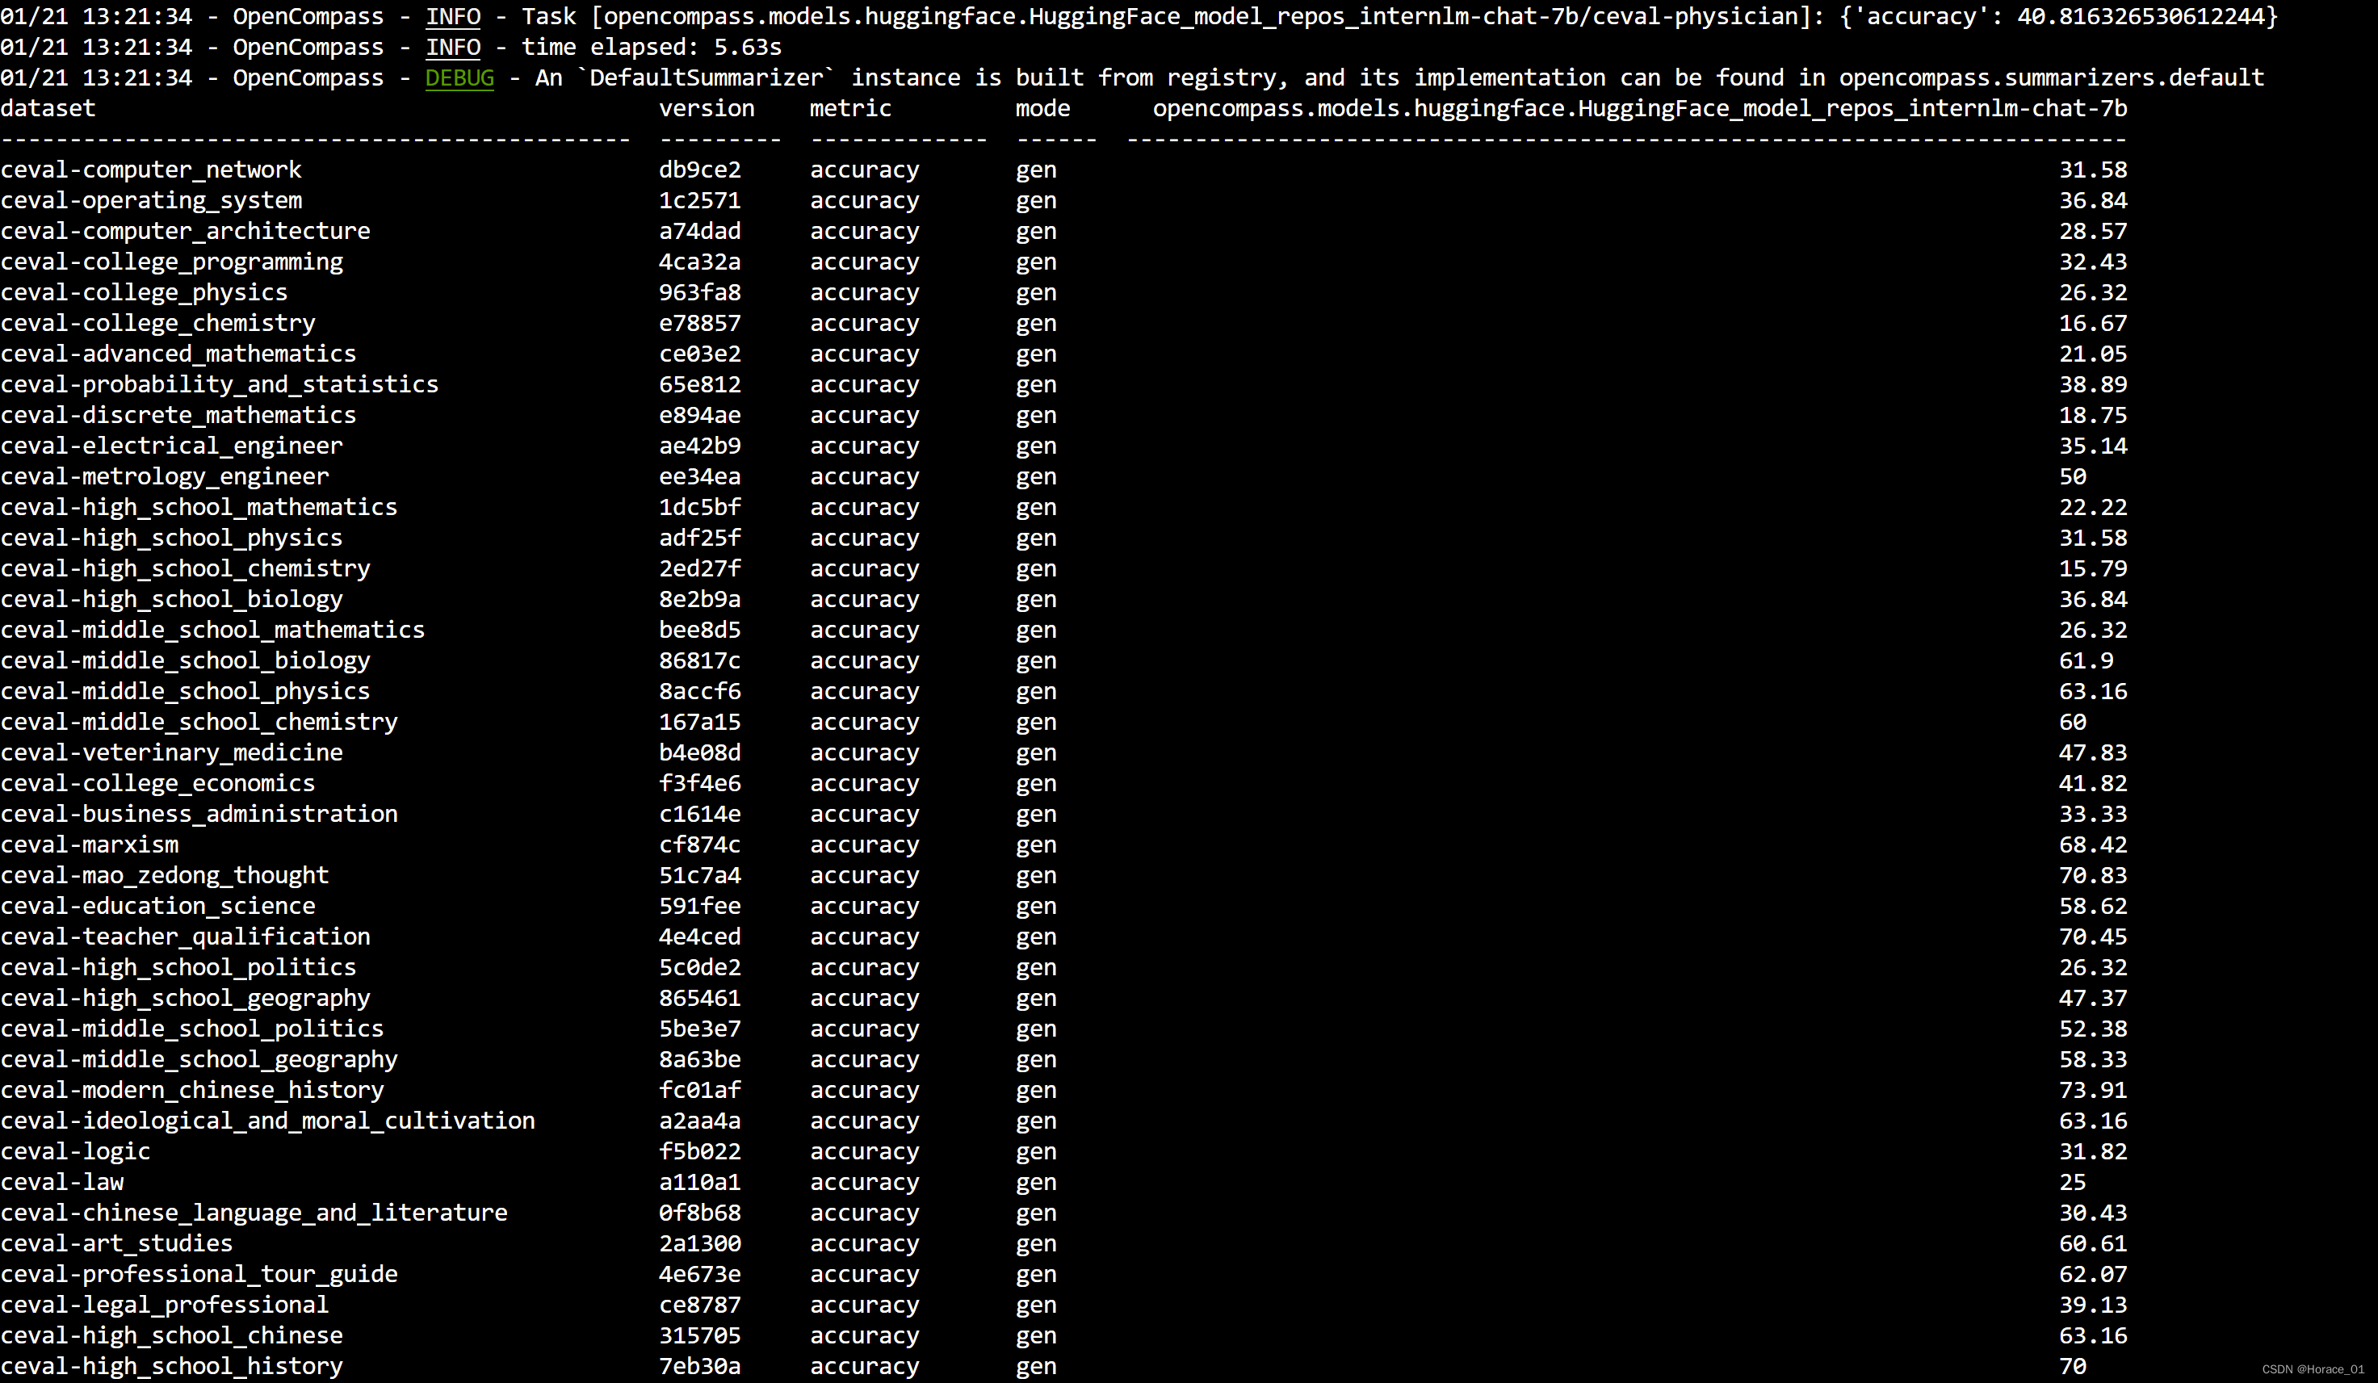Click the 'metric' column header
2378x1383 pixels.
pyautogui.click(x=849, y=108)
